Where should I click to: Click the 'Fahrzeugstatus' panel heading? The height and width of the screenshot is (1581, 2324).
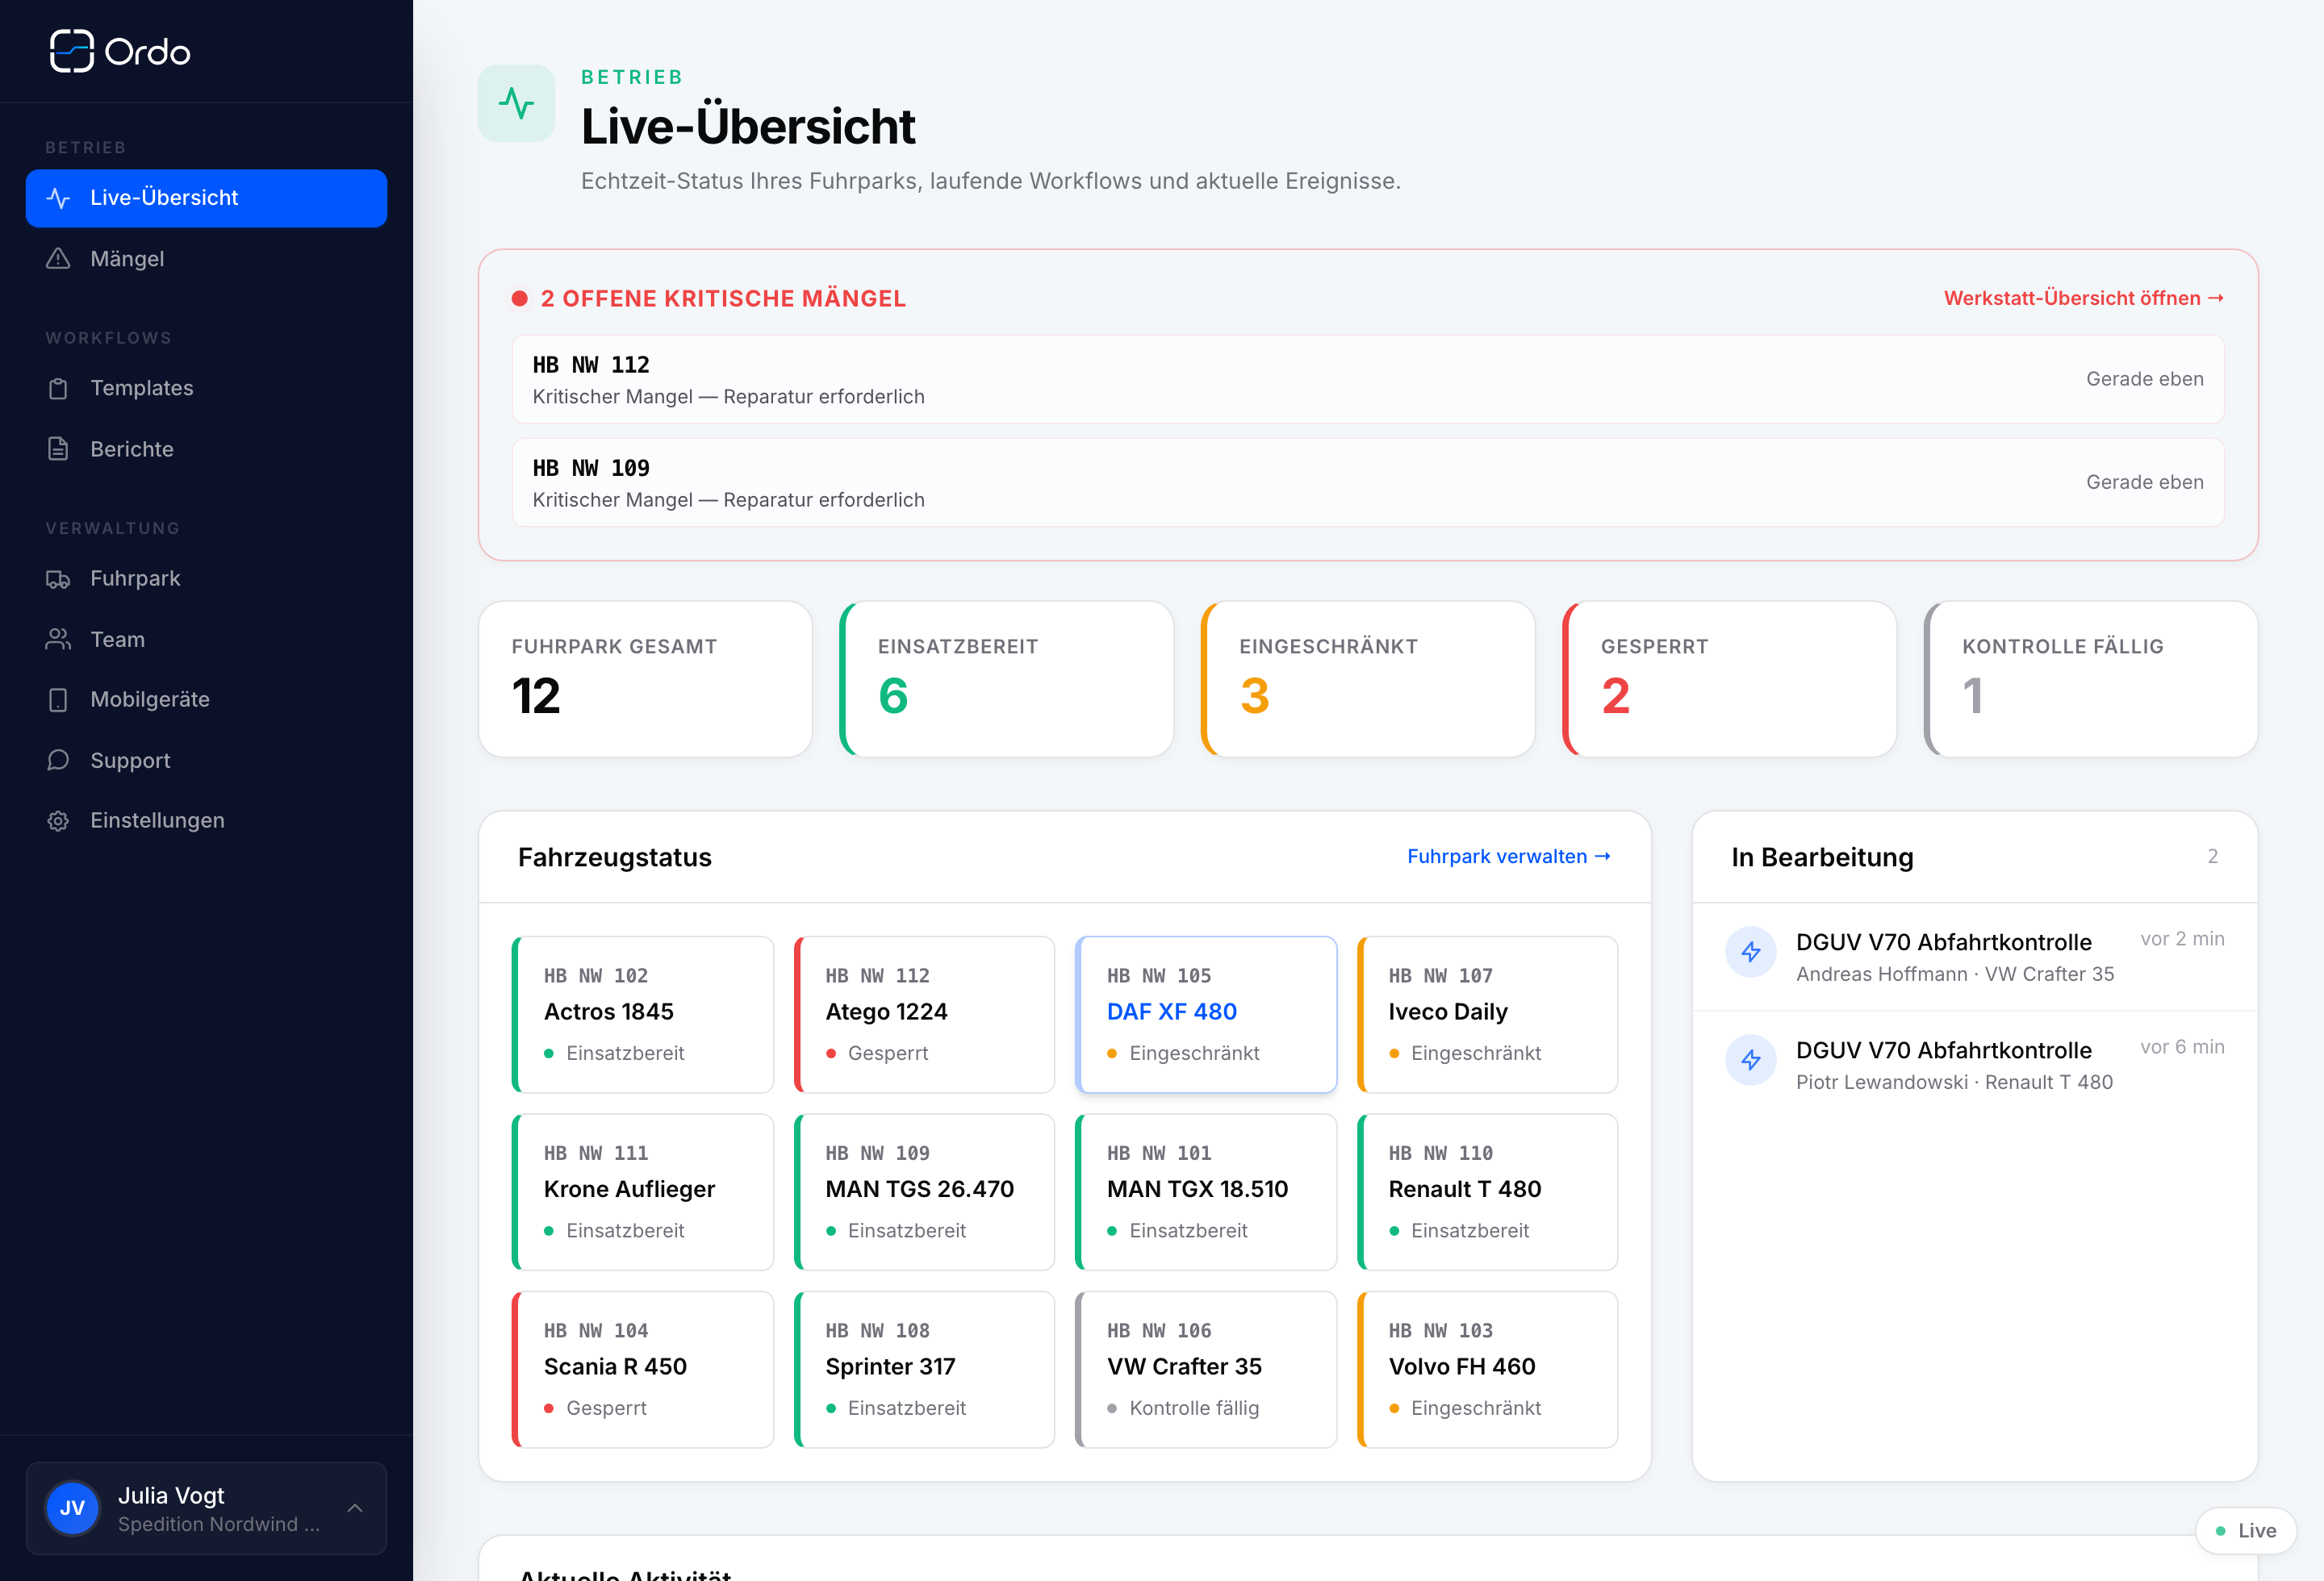(615, 857)
